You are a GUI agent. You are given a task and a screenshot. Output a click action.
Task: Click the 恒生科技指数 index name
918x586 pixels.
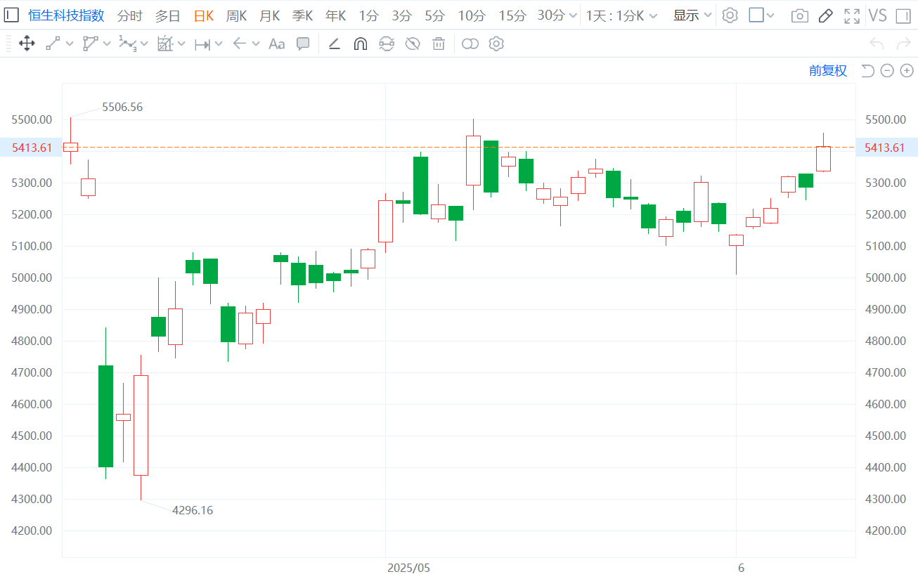click(x=66, y=15)
